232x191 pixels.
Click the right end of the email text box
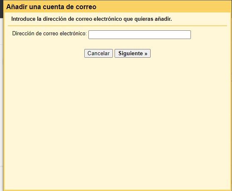189,35
